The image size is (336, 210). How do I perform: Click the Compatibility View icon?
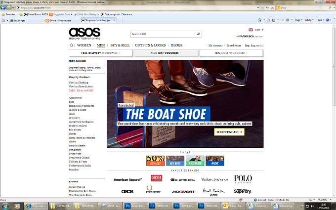263,8
